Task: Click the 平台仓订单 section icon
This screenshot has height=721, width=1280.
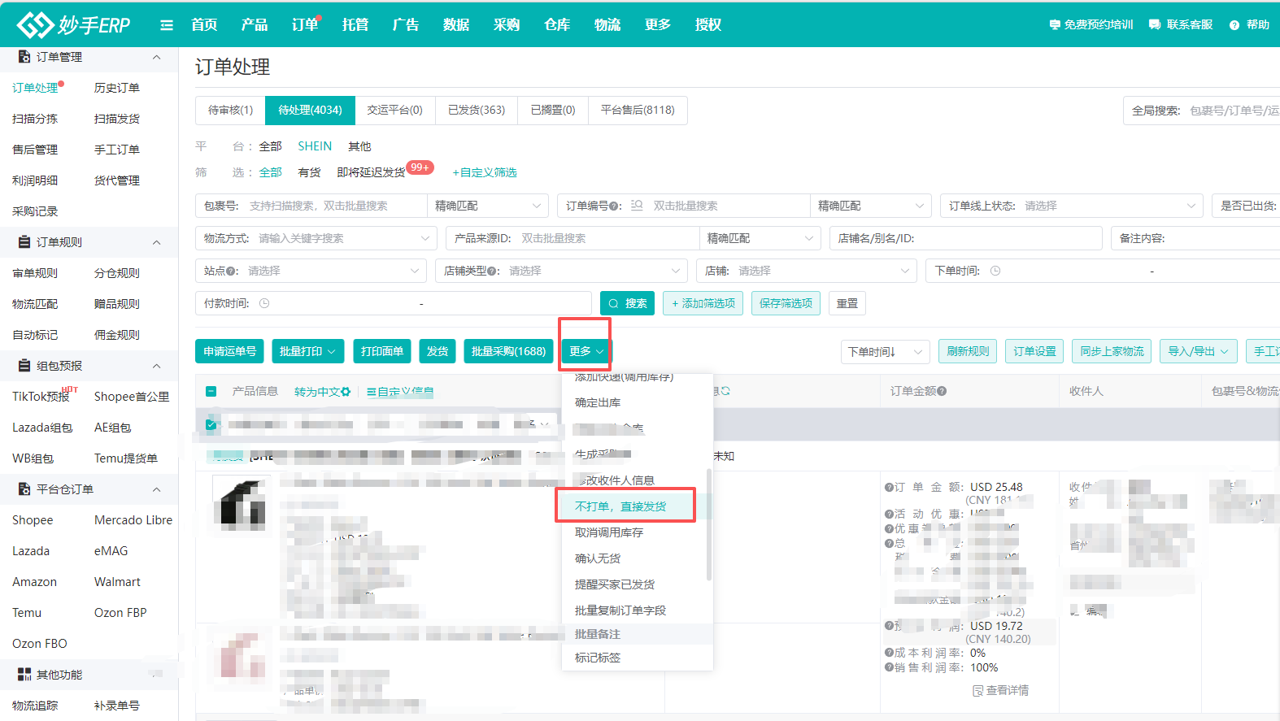Action: click(24, 489)
